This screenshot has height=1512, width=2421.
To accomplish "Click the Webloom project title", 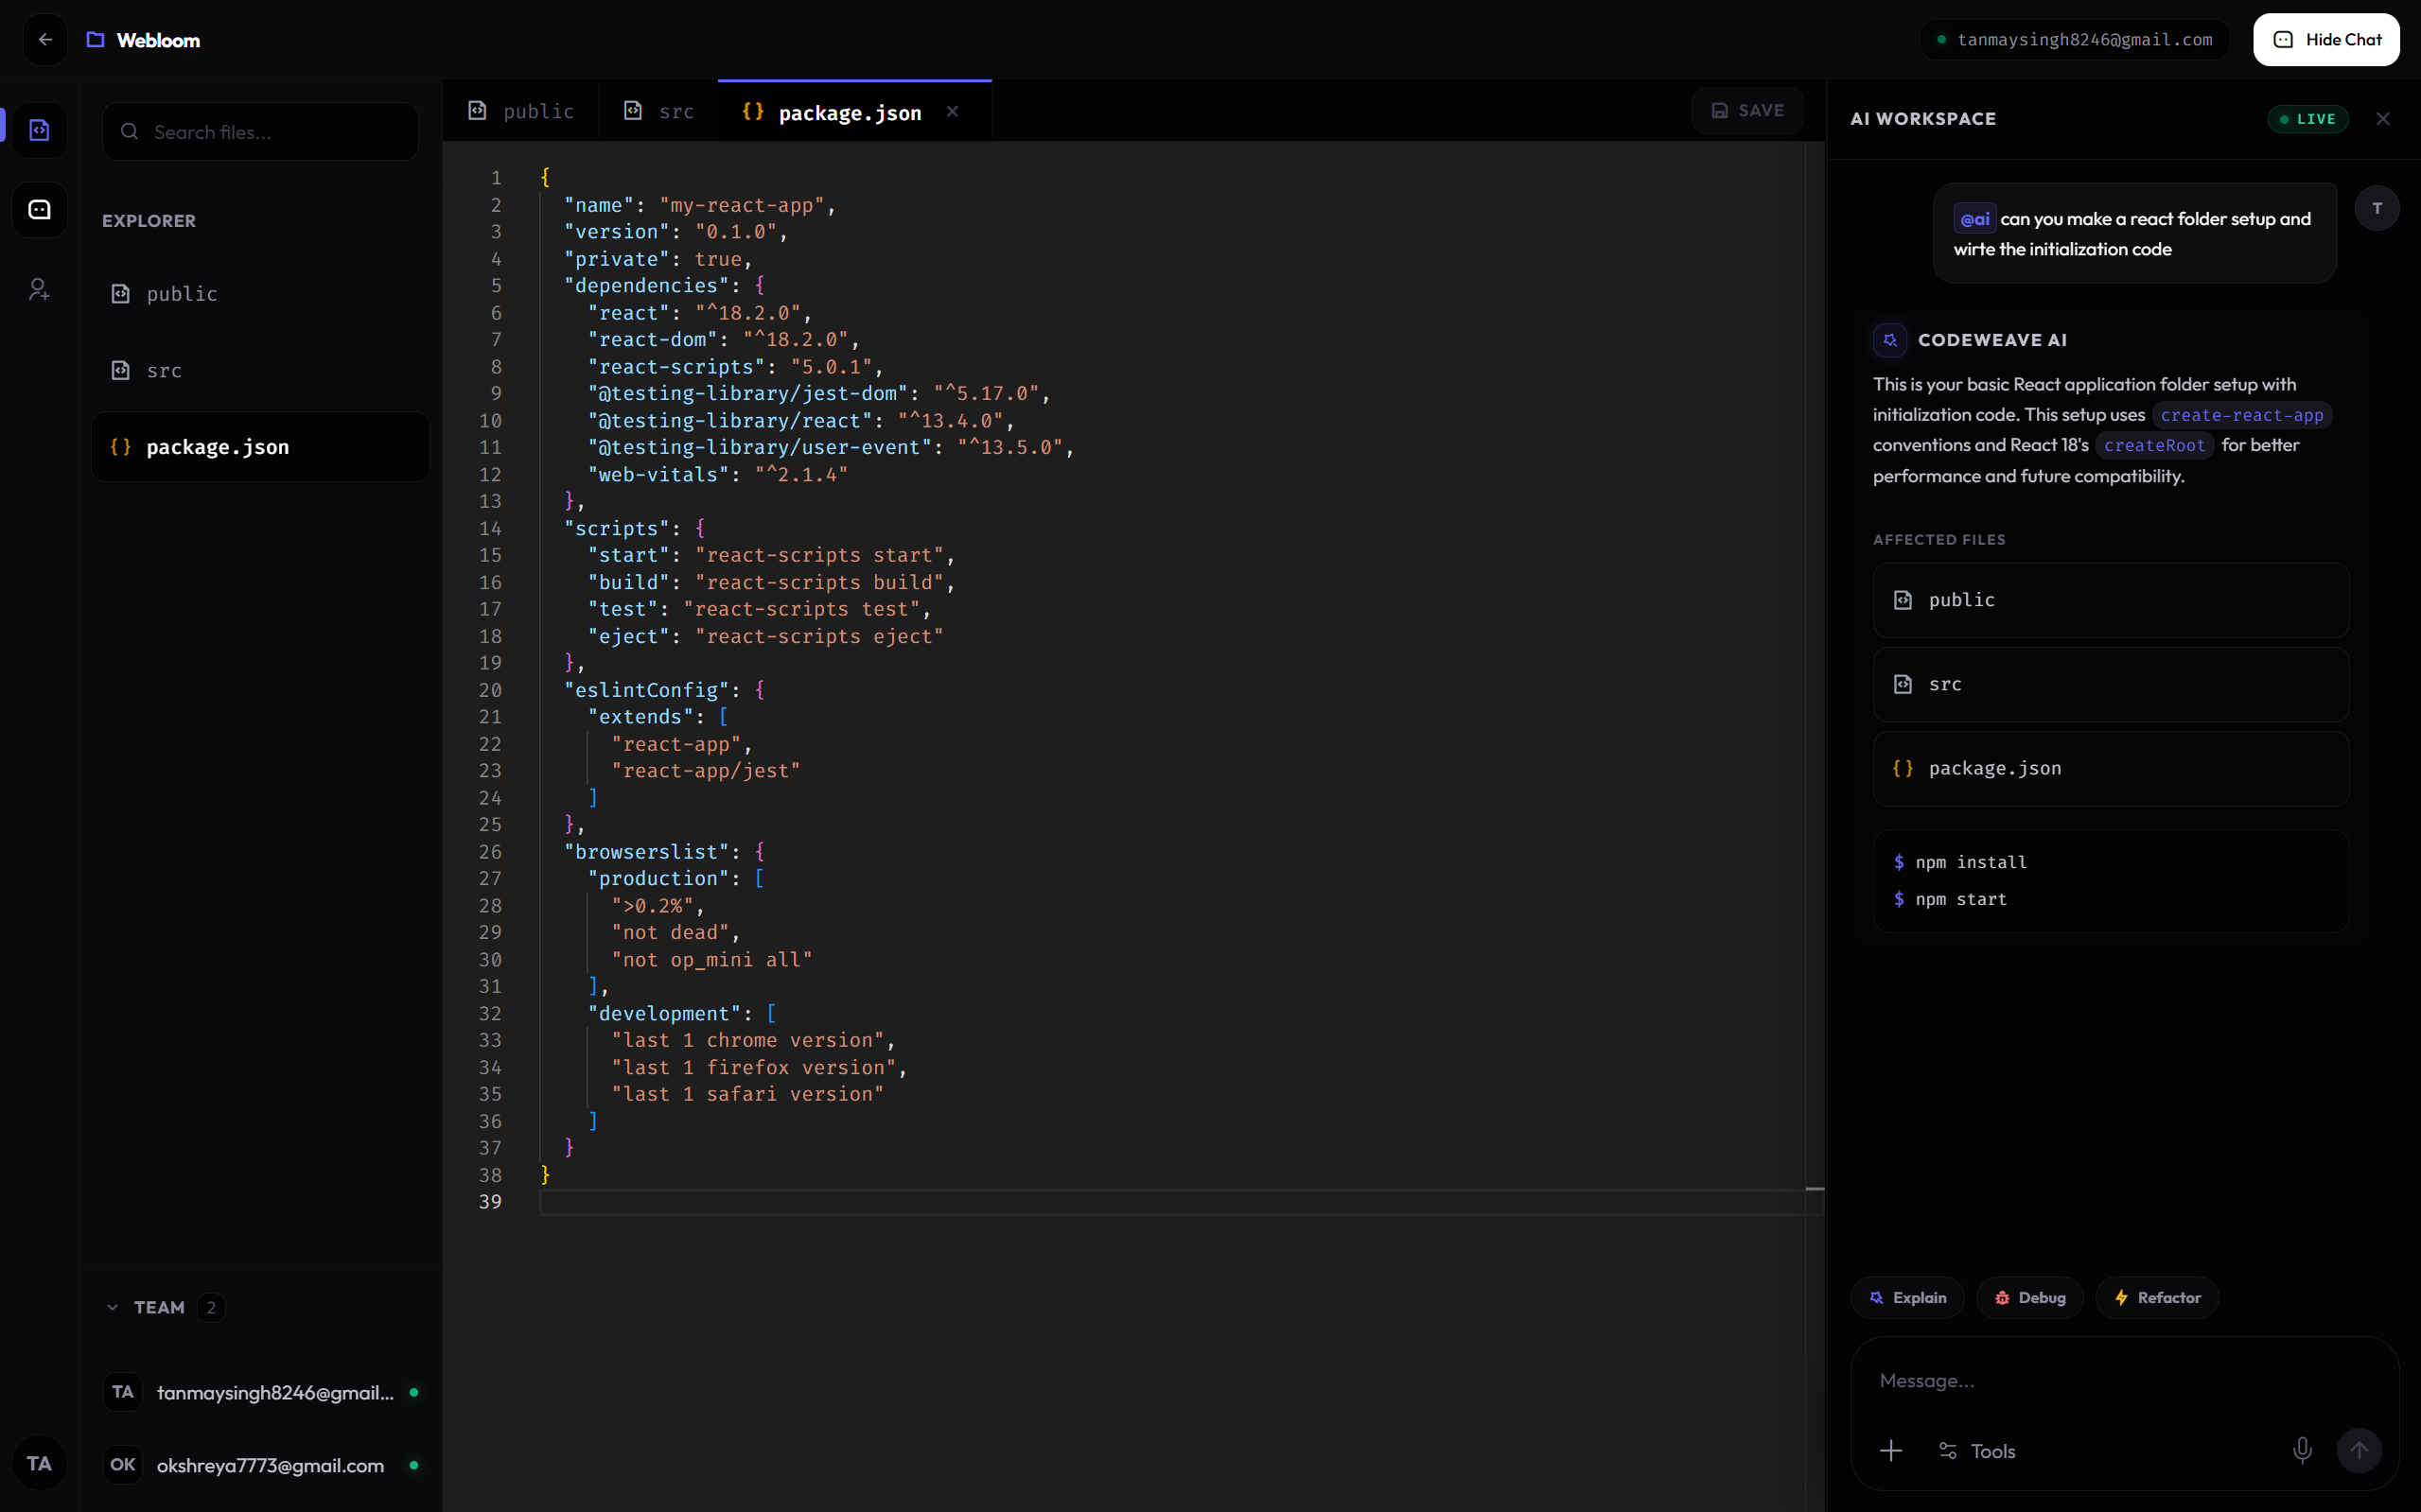I will click(x=158, y=40).
